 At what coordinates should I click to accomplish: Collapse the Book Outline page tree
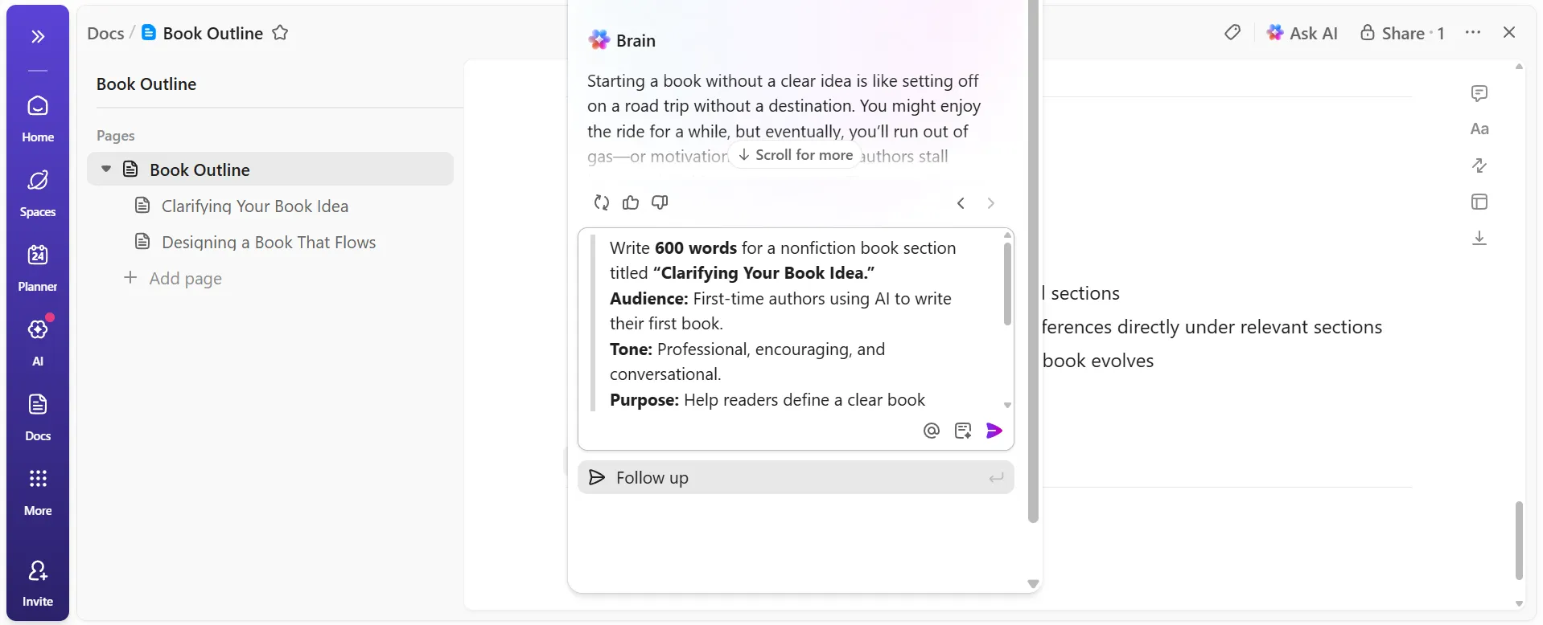click(106, 170)
